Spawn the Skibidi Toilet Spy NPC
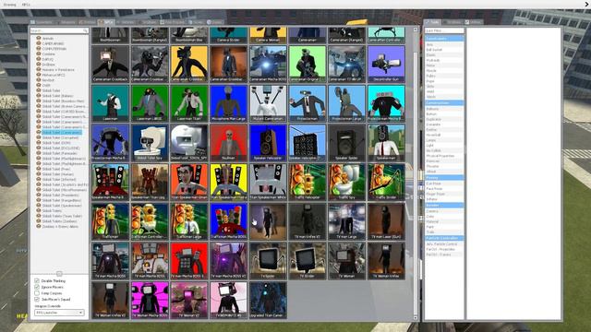 pyautogui.click(x=150, y=143)
